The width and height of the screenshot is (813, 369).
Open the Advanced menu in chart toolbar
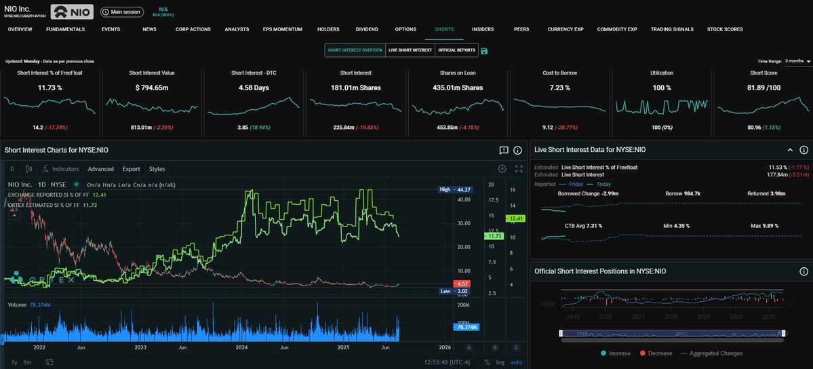(100, 169)
